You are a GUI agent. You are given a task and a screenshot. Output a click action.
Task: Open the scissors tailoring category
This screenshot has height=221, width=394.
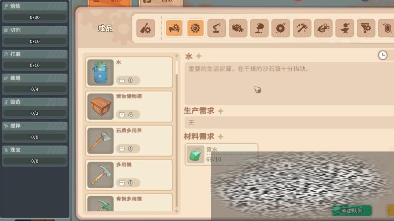(324, 28)
